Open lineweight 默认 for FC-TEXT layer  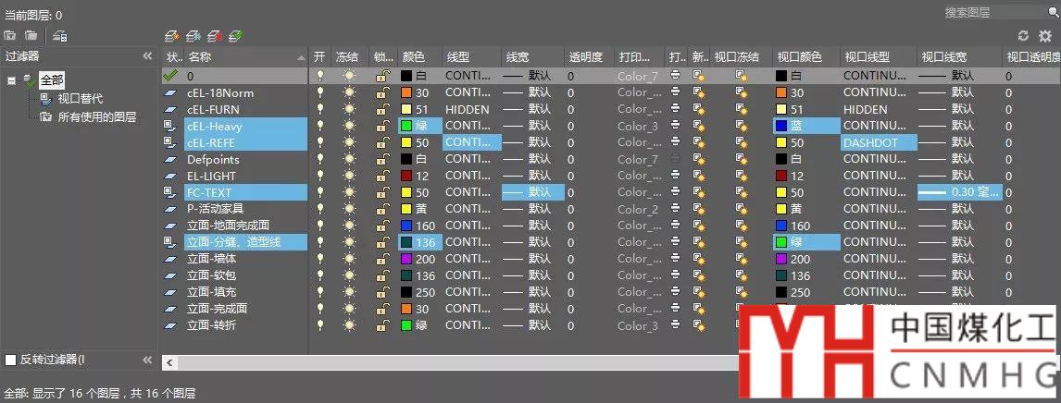pyautogui.click(x=532, y=192)
